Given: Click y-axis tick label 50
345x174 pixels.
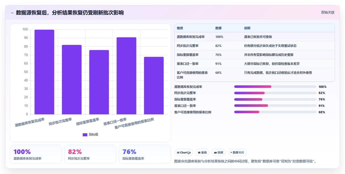Looking at the screenshot, I should tap(26, 72).
